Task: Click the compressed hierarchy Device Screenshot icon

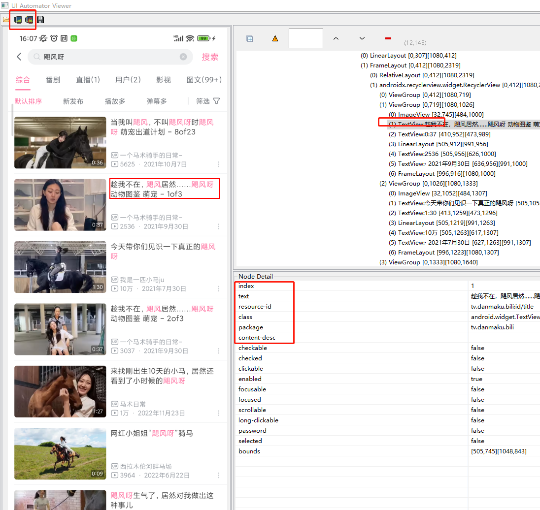Action: tap(29, 20)
